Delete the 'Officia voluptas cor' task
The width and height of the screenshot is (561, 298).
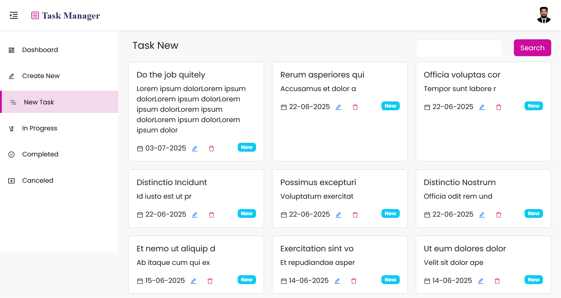(x=499, y=107)
